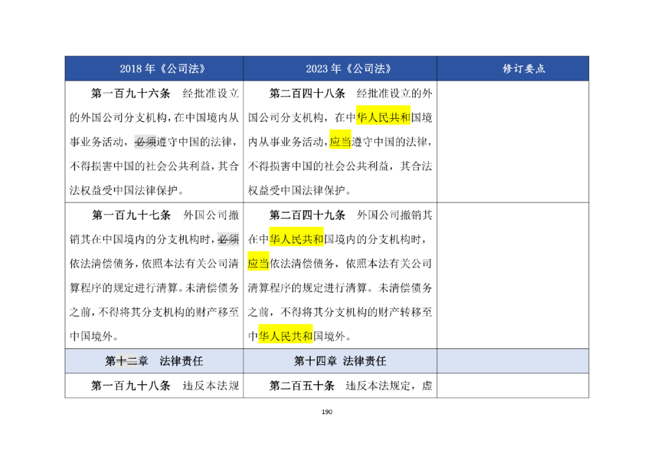The image size is (654, 463).
Task: Click highlighted 华人民共和 in 第二百四十八条
Action: click(x=383, y=118)
